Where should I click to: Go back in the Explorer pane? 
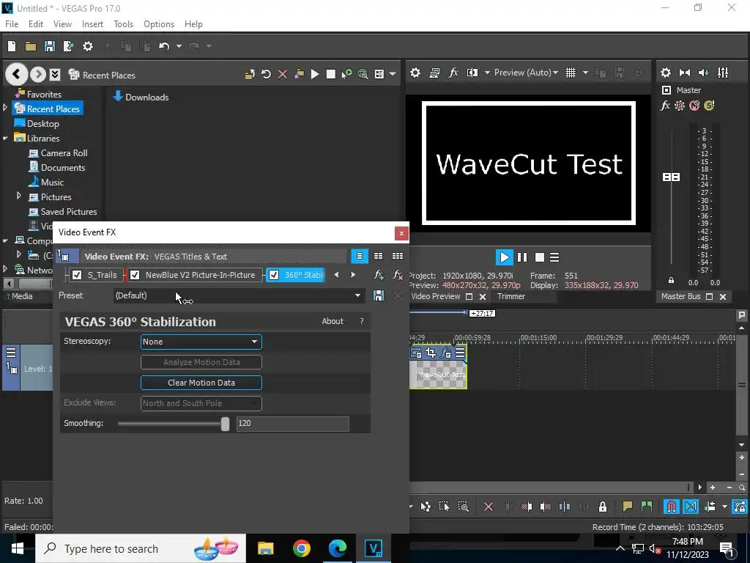[16, 74]
